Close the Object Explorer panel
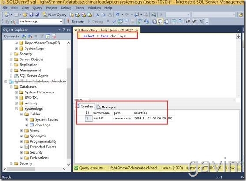 69,30
